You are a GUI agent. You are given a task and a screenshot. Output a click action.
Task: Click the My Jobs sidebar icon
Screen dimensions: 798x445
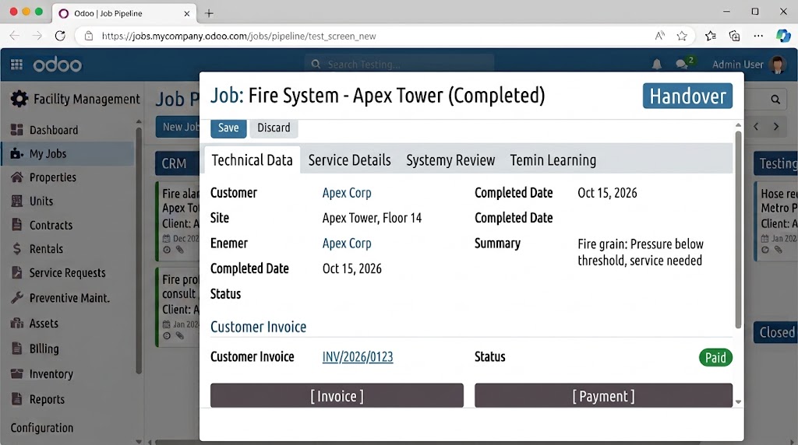coord(17,153)
